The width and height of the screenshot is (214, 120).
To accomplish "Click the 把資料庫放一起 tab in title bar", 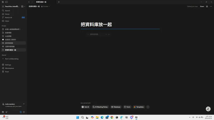I will tap(41, 2).
